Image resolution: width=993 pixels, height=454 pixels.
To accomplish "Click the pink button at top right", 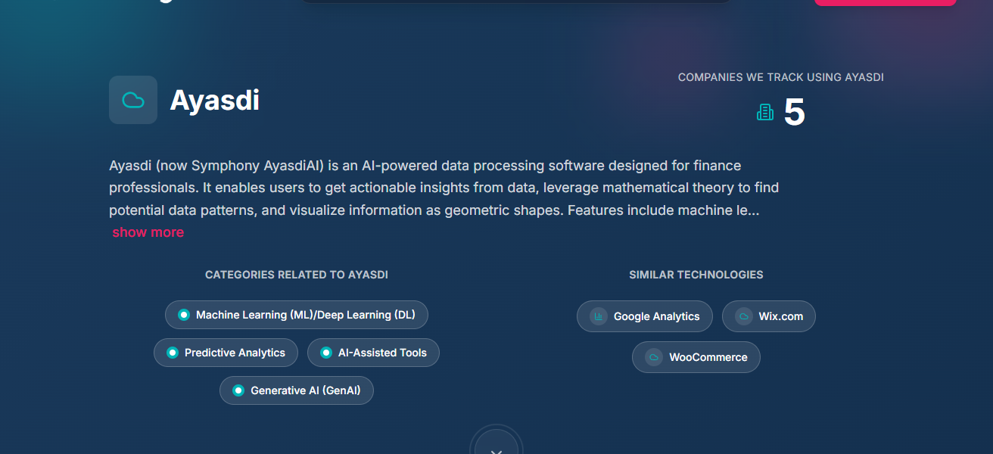I will (x=885, y=2).
